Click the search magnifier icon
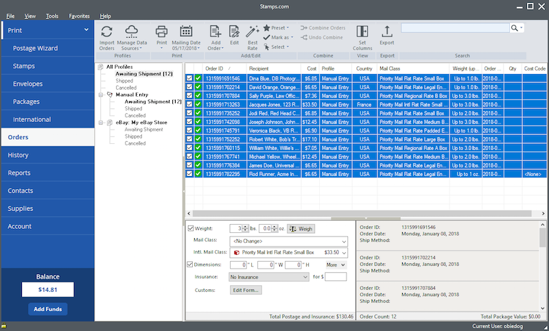This screenshot has width=549, height=331. [x=514, y=28]
